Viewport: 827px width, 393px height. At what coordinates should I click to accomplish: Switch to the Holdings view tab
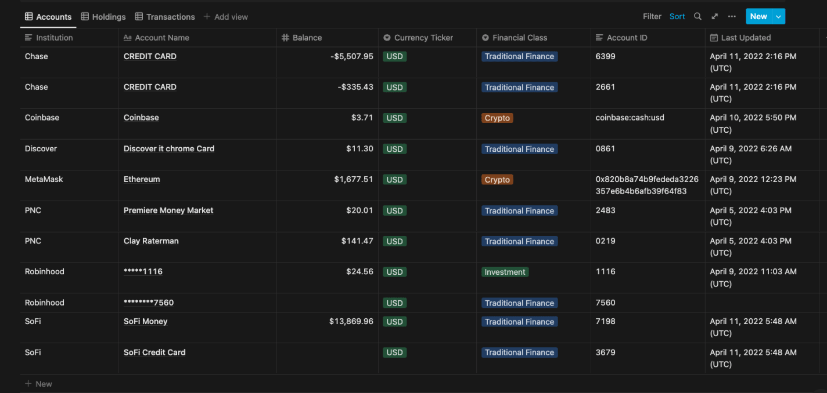pos(103,17)
